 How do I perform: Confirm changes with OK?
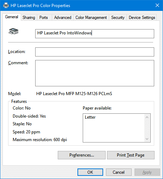(90, 172)
